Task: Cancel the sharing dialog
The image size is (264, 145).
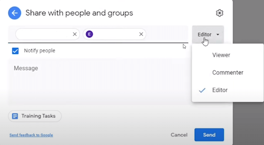Action: pyautogui.click(x=179, y=135)
